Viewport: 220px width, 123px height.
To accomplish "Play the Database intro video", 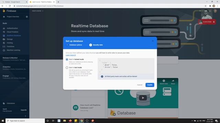I will tap(143, 98).
